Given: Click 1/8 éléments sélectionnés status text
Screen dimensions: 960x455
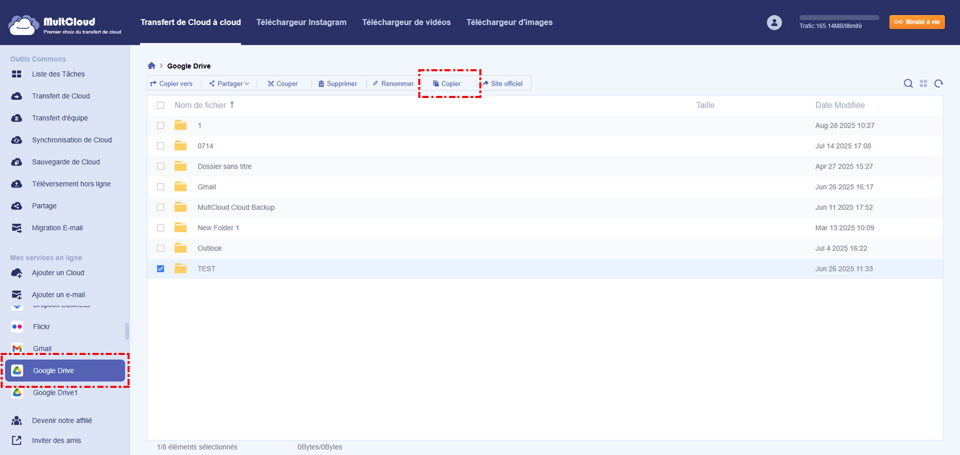Looking at the screenshot, I should pyautogui.click(x=197, y=447).
